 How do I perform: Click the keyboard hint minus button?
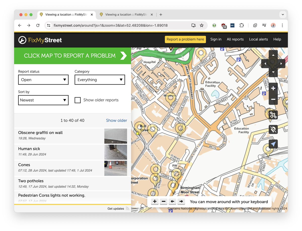click(164, 201)
